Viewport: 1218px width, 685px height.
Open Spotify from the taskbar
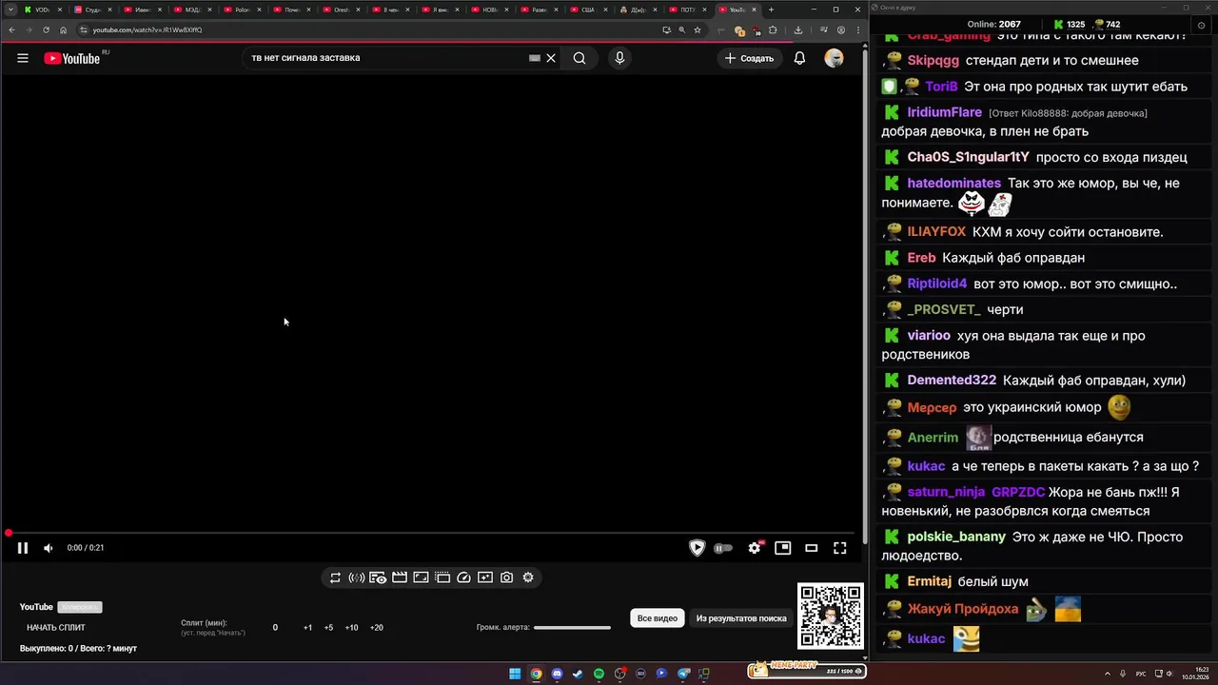599,674
